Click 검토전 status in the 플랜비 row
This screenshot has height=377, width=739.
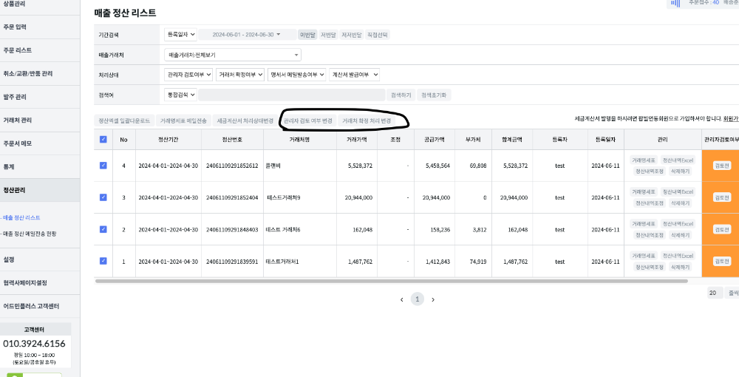click(x=721, y=166)
